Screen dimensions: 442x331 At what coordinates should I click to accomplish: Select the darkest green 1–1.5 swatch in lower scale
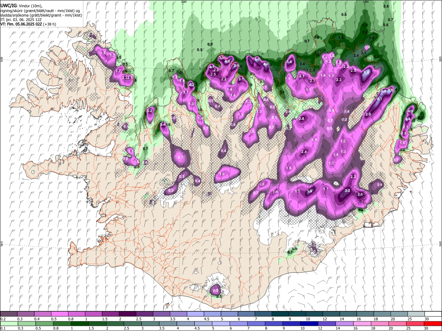[80, 323]
